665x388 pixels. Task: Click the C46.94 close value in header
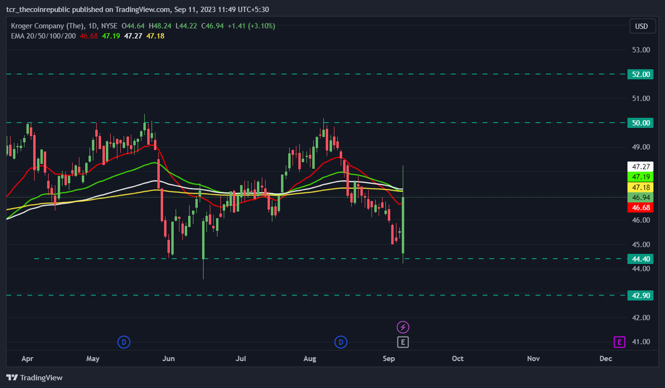point(212,26)
